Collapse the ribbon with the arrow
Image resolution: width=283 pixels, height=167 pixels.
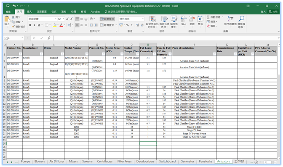tap(278, 32)
